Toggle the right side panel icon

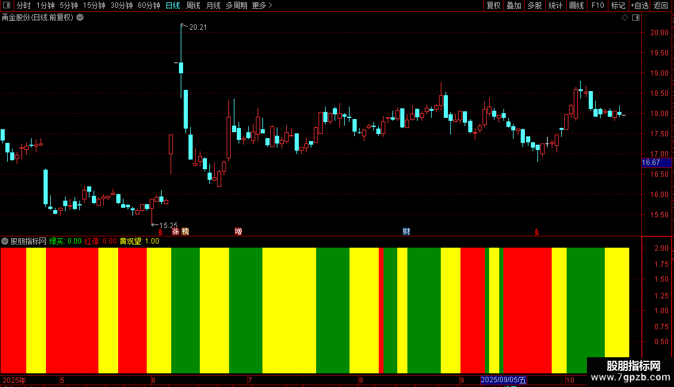click(x=636, y=18)
